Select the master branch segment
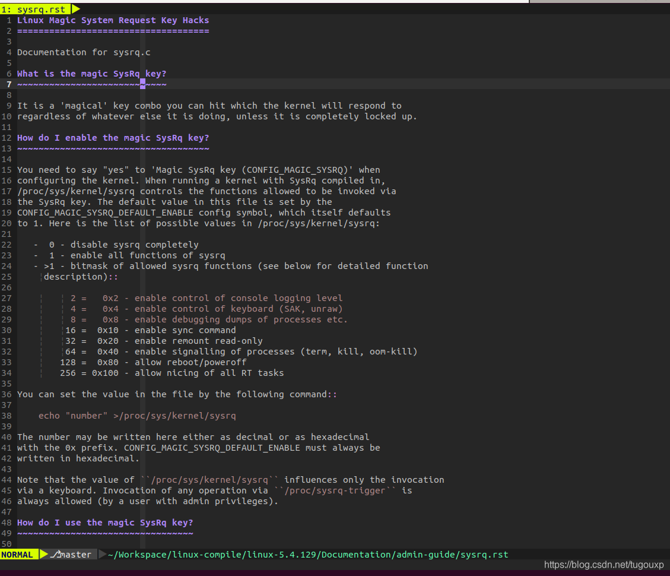This screenshot has width=670, height=576. coord(76,554)
